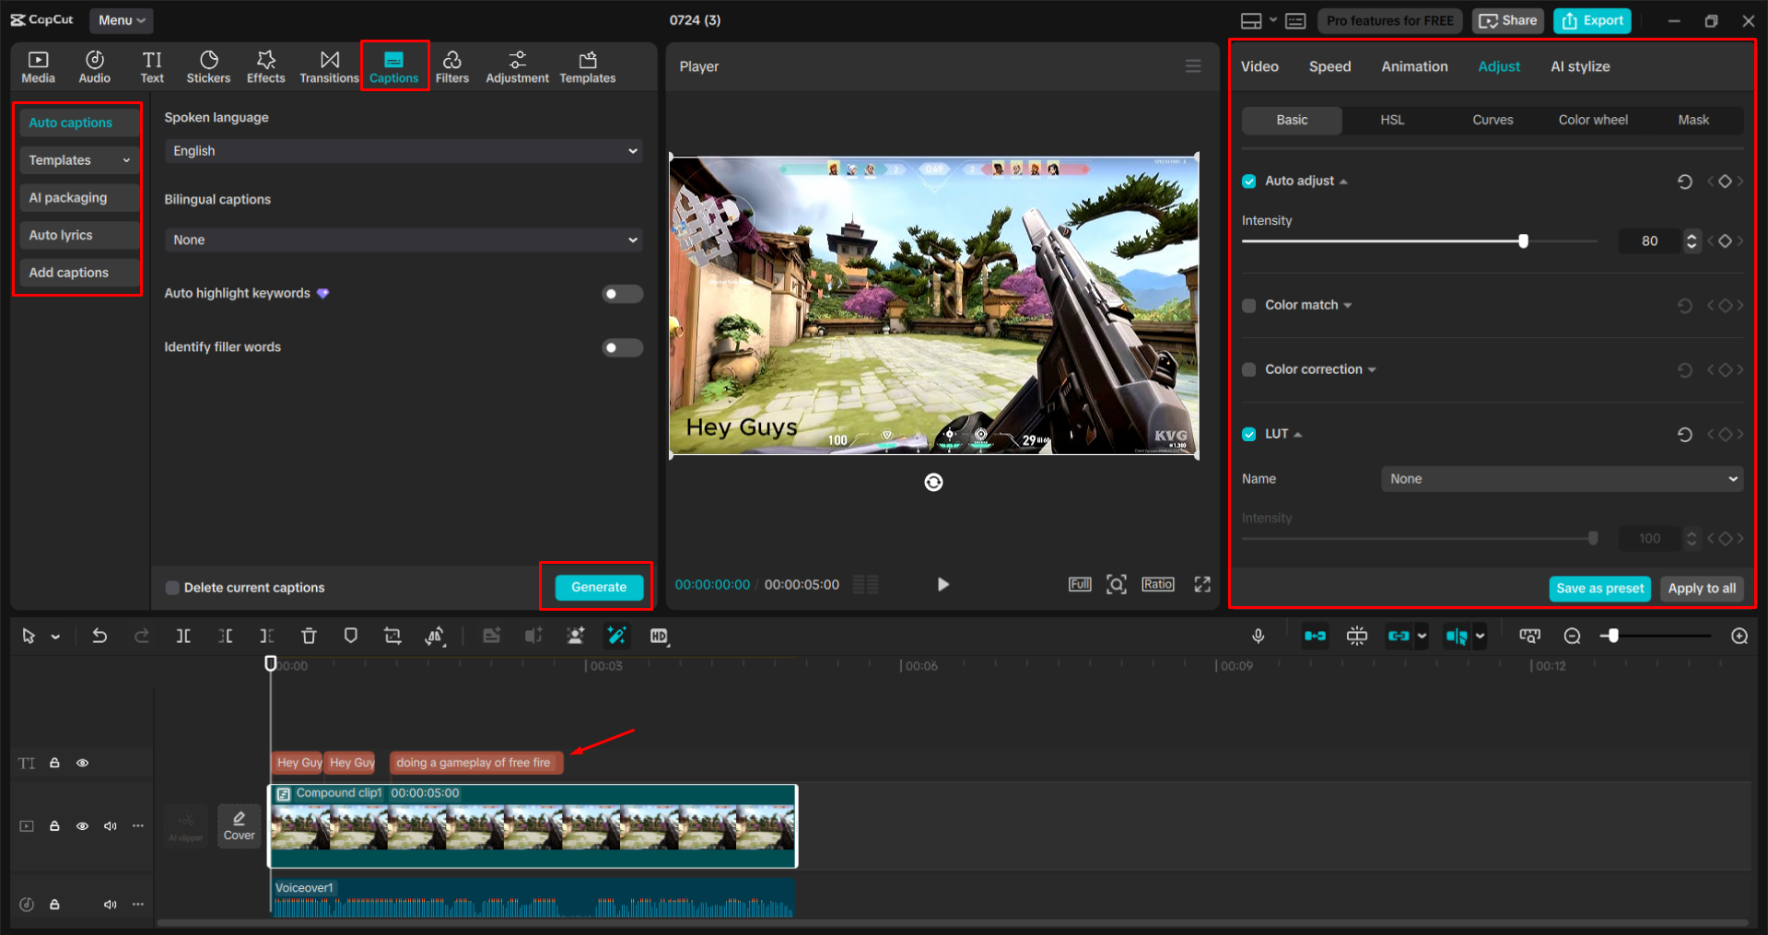Click the Generate button
Viewport: 1768px width, 935px height.
coord(598,587)
